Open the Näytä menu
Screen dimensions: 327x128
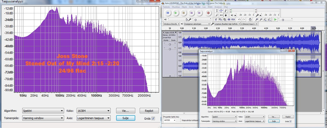[184, 7]
